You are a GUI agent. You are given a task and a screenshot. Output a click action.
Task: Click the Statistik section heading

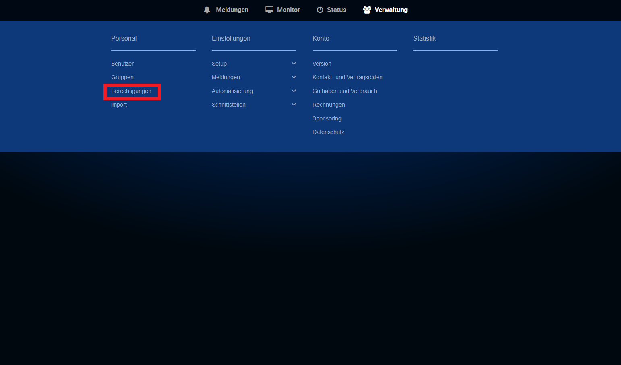pos(424,38)
